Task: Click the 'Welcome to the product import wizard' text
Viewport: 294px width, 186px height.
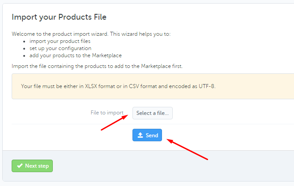Action: [91, 34]
